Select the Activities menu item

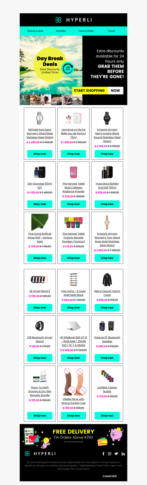coord(61,31)
